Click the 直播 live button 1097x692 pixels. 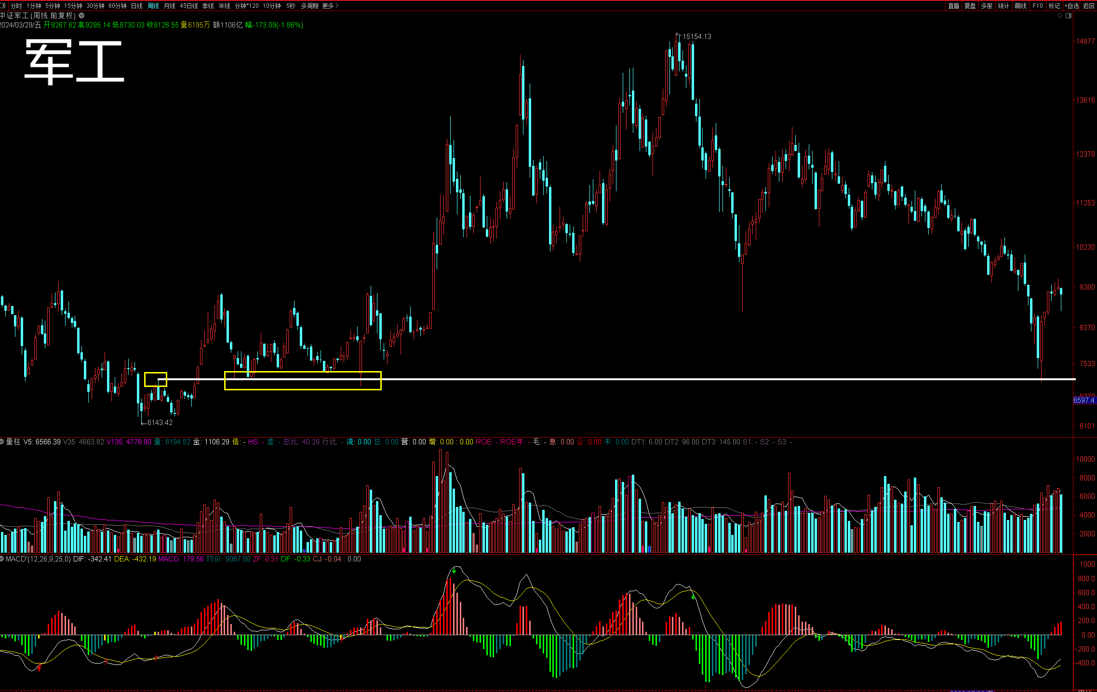point(953,6)
